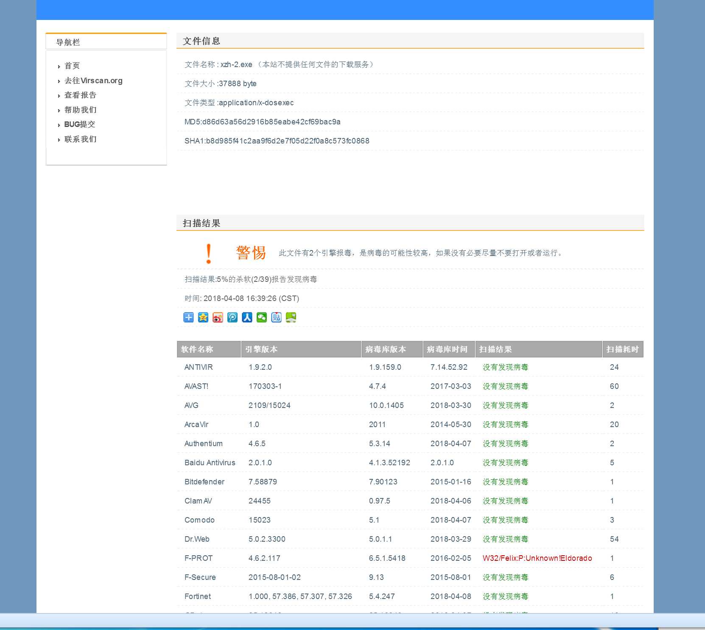
Task: Click the file name xzh-2.exe line
Action: tap(280, 65)
